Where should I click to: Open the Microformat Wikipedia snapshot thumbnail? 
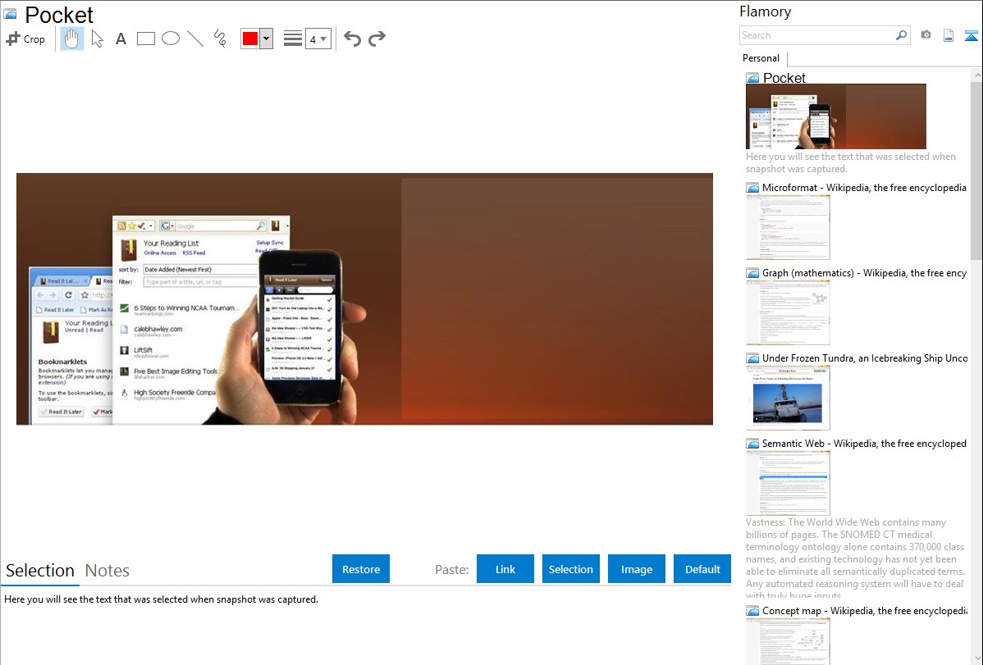click(x=788, y=227)
